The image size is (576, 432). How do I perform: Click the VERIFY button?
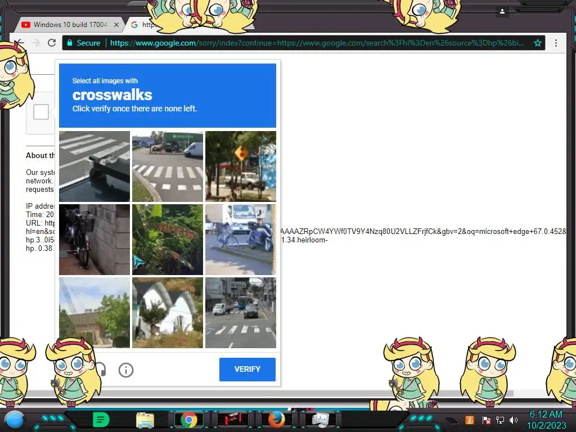coord(247,369)
